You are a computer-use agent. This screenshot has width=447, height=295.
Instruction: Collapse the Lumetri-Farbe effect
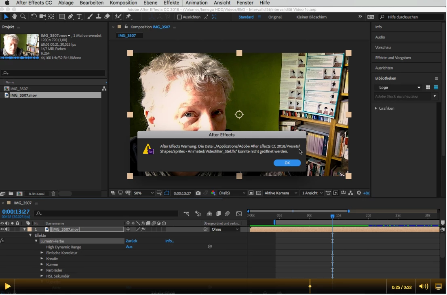(x=36, y=241)
